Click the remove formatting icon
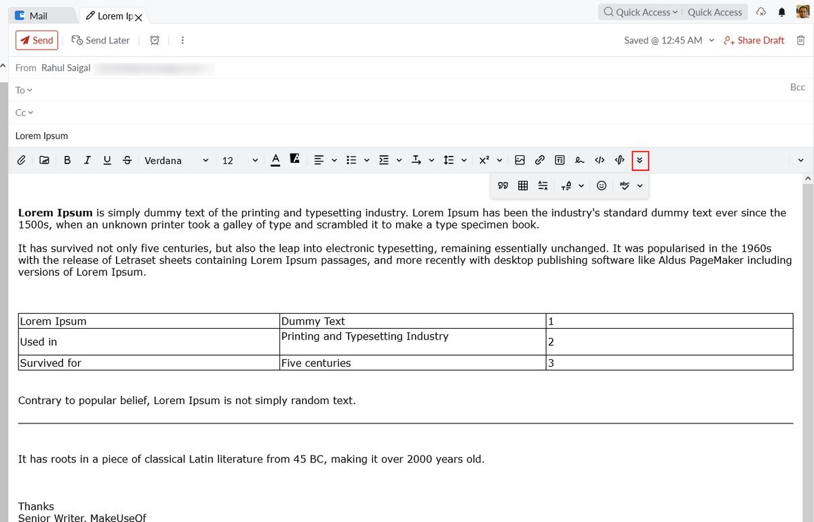The image size is (814, 522). click(x=543, y=185)
